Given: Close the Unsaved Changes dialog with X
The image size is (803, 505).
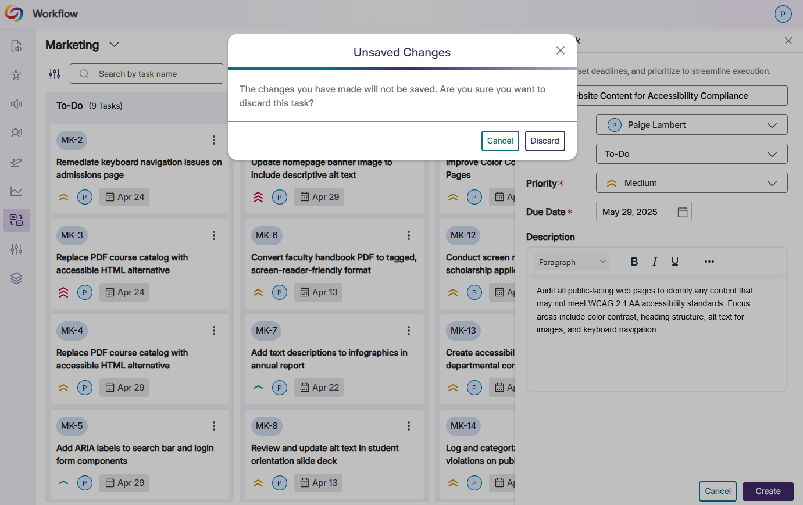Looking at the screenshot, I should click(560, 51).
